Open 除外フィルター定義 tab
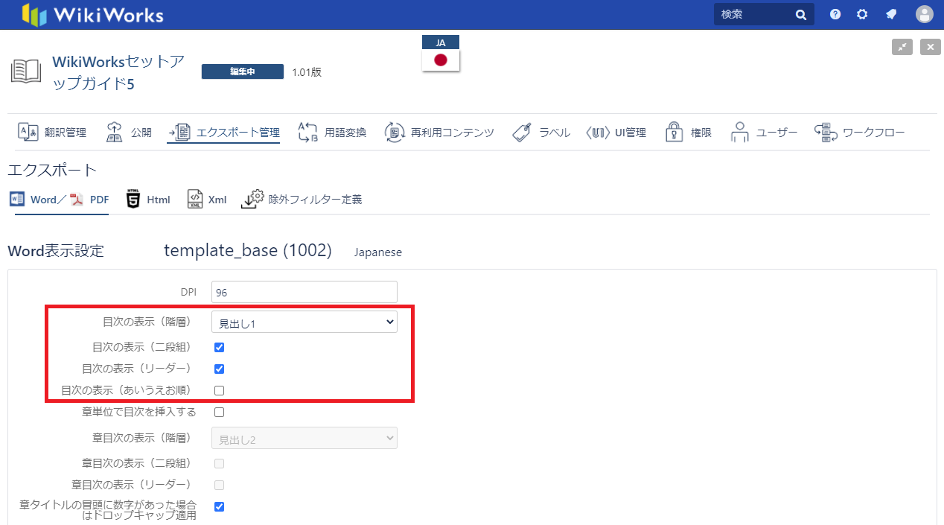The image size is (944, 525). [302, 200]
